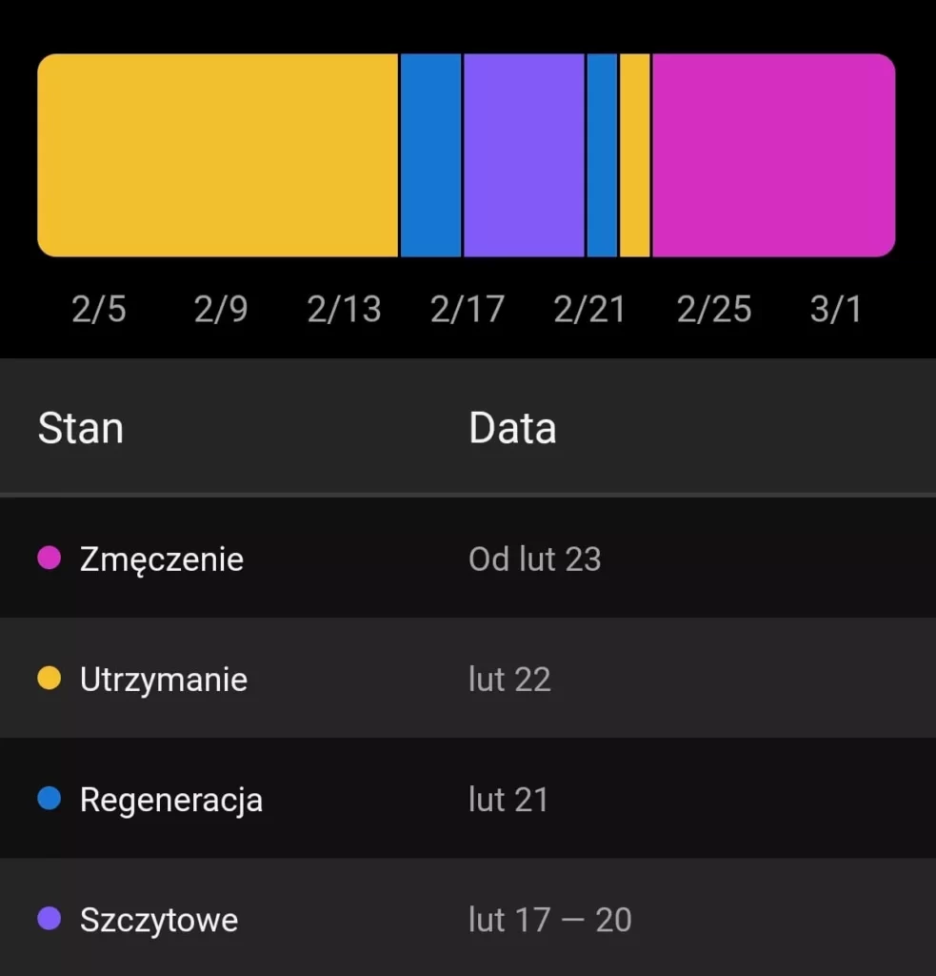Click the blue dot beside Regeneracja
This screenshot has width=936, height=976.
point(49,799)
